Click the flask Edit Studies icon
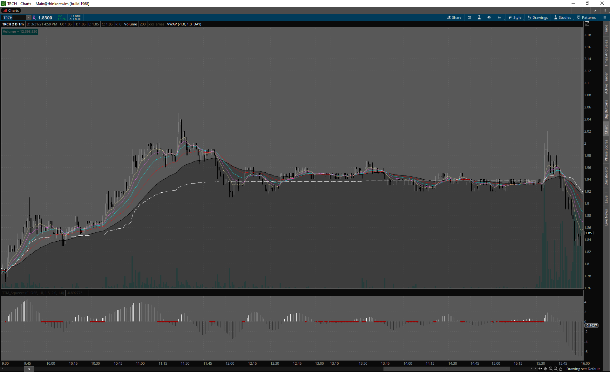 479,17
